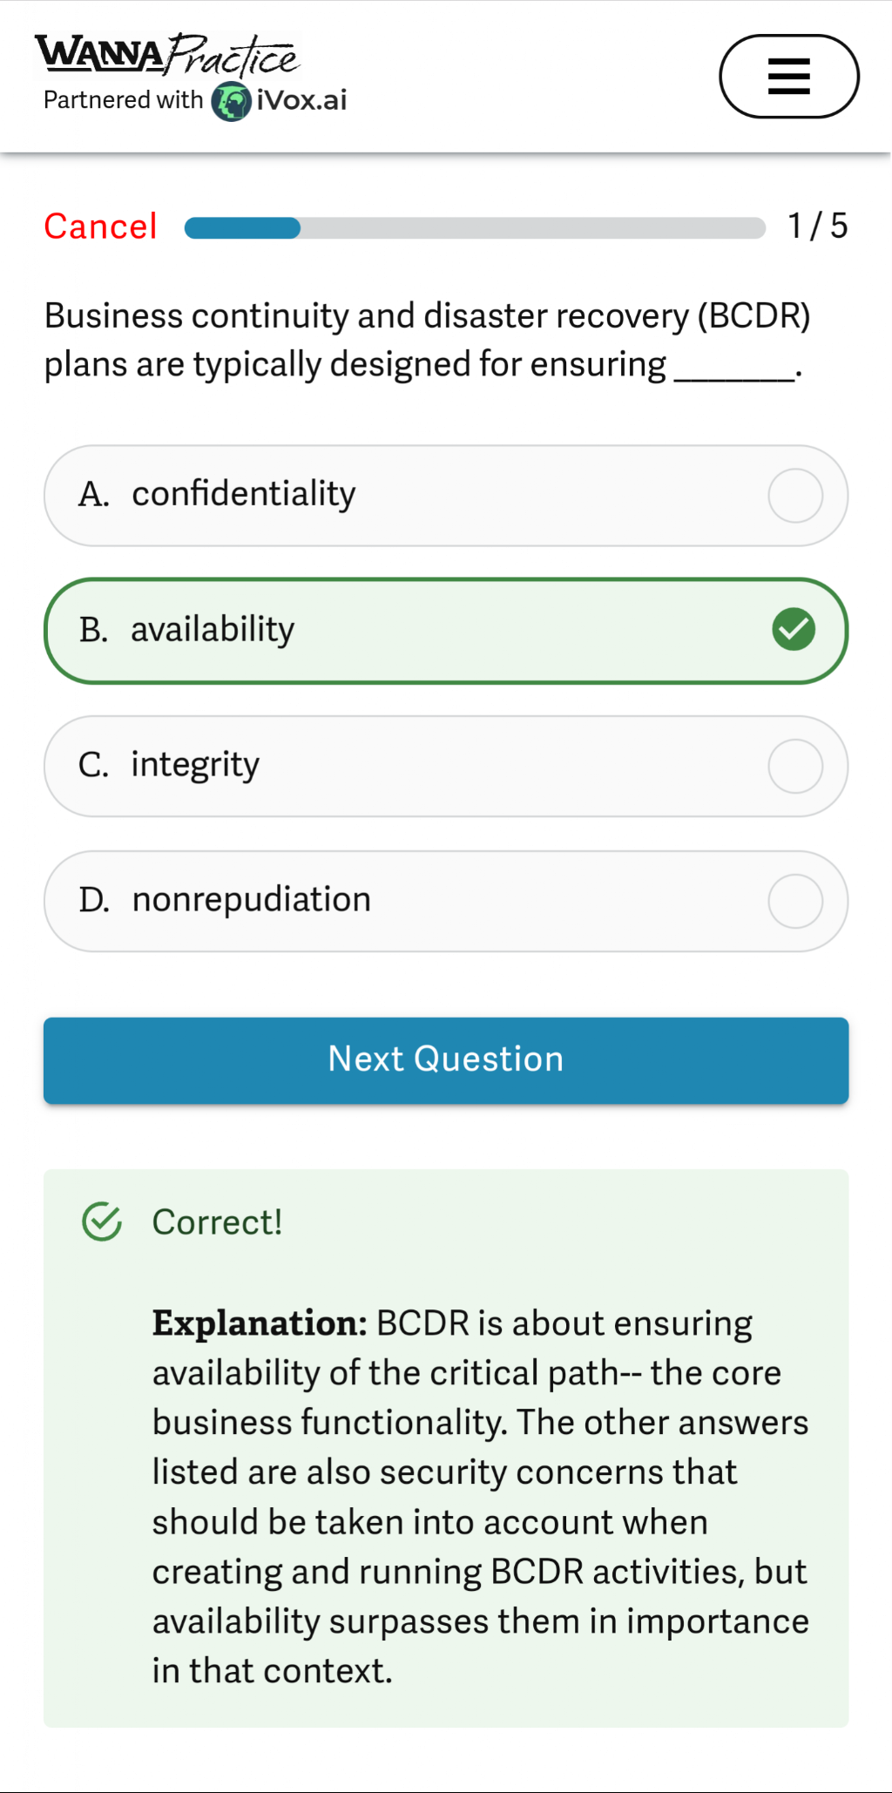Screen dimensions: 892x1793
Task: Select the nonrepudiation option pill
Action: pos(445,900)
